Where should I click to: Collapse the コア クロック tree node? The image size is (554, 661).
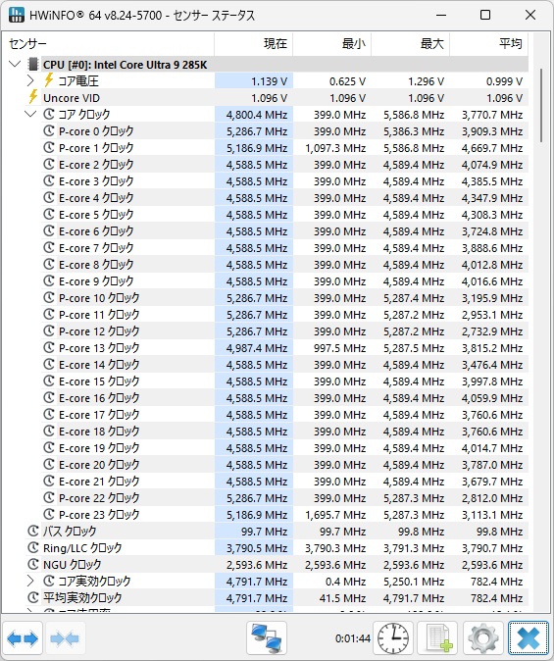click(30, 114)
